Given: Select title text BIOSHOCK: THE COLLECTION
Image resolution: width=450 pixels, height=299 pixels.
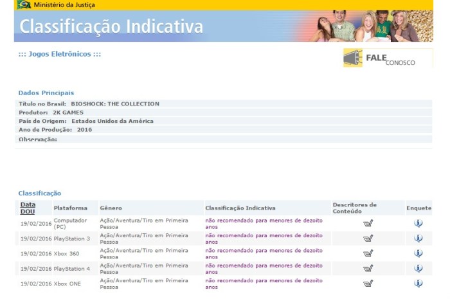Looking at the screenshot, I should (x=115, y=104).
